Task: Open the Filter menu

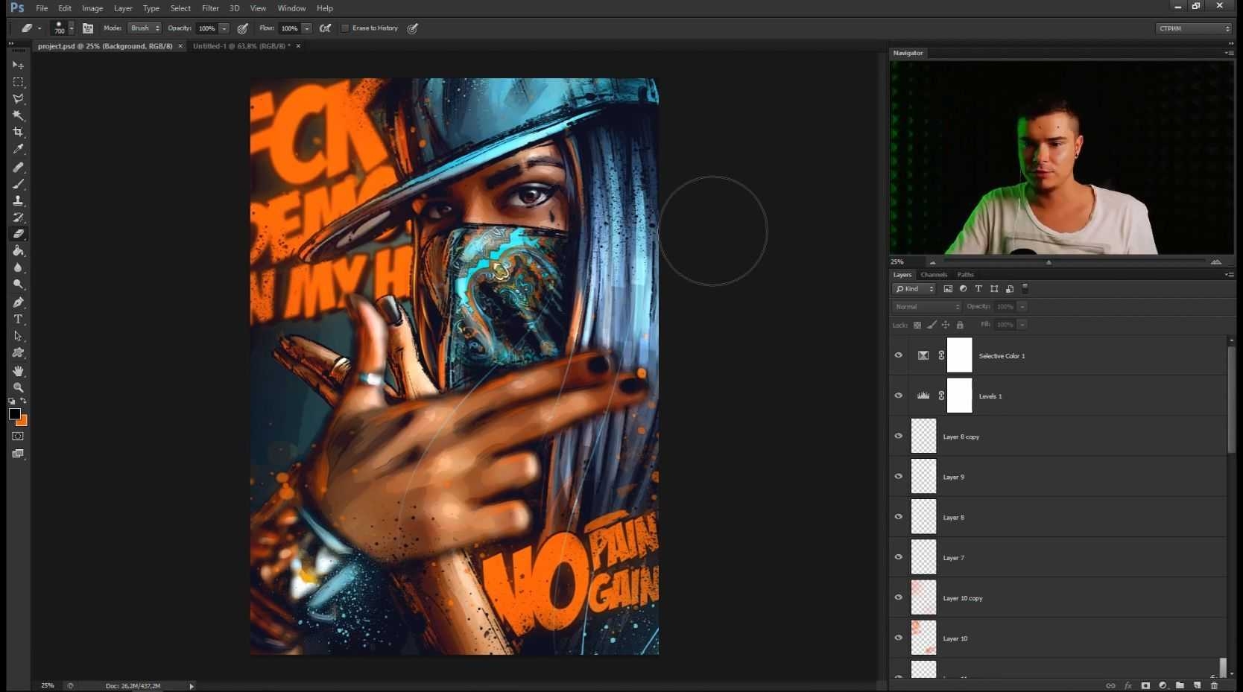Action: click(210, 8)
